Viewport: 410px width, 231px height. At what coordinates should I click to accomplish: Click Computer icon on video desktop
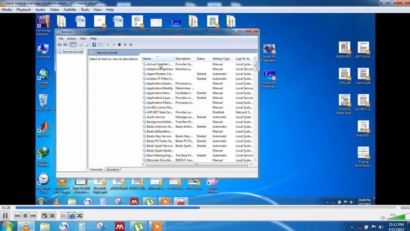coord(43,51)
